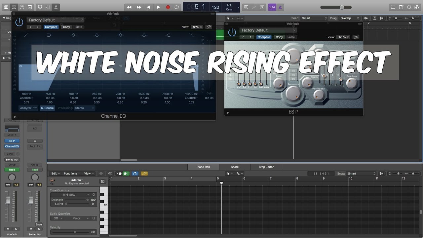423x238 pixels.
Task: Open the Mixer icon in control bar
Action: [x=48, y=7]
